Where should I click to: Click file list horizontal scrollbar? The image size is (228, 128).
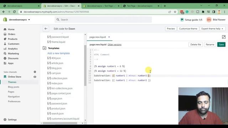[x=60, y=123]
